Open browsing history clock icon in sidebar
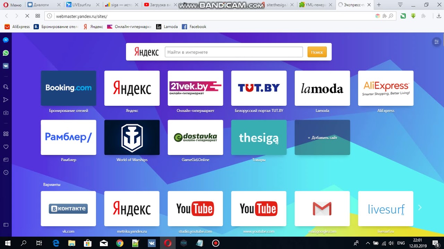444x249 pixels. (x=6, y=172)
